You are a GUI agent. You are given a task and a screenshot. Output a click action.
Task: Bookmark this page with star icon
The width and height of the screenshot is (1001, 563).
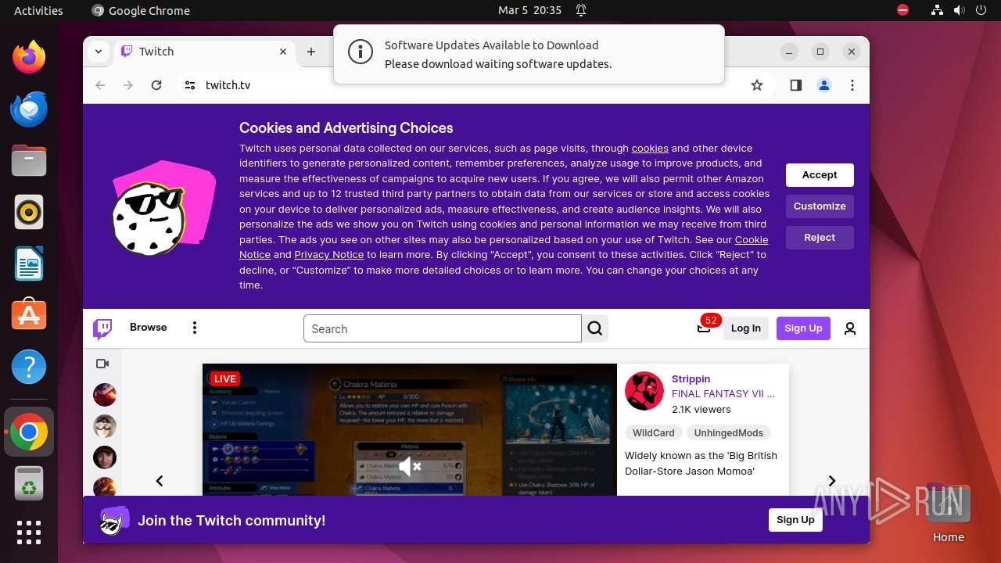(x=756, y=85)
